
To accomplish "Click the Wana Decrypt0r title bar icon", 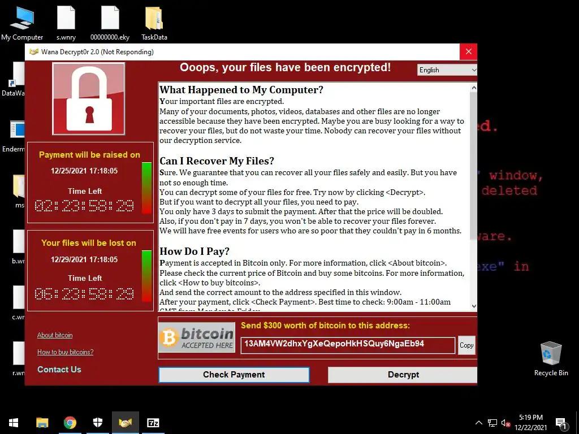I will (x=34, y=51).
